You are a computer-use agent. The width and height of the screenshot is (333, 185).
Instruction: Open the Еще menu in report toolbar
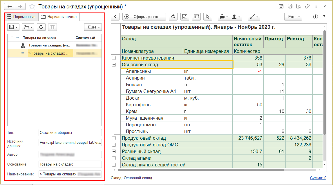293,17
